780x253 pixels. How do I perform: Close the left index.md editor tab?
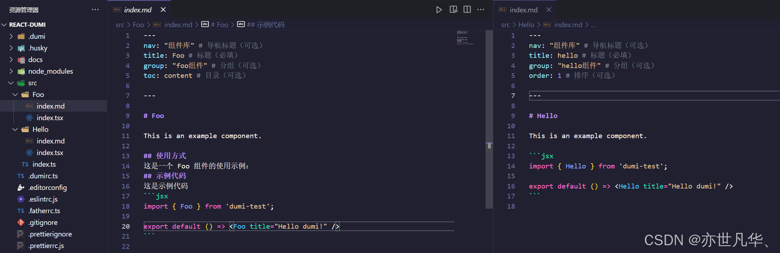[x=163, y=10]
